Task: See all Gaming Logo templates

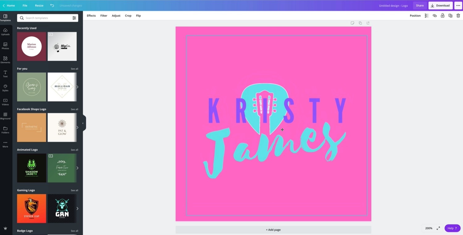Action: click(x=74, y=190)
